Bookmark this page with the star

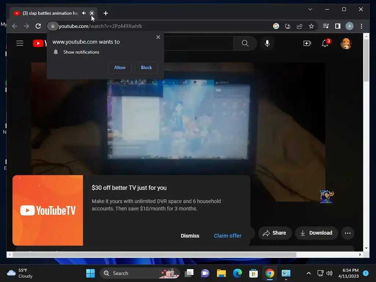[x=311, y=26]
